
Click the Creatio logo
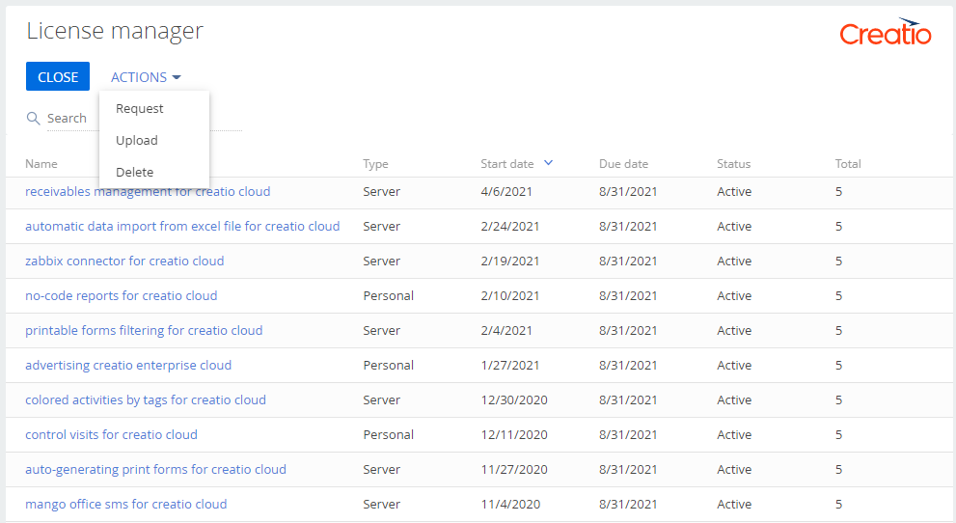click(x=886, y=32)
